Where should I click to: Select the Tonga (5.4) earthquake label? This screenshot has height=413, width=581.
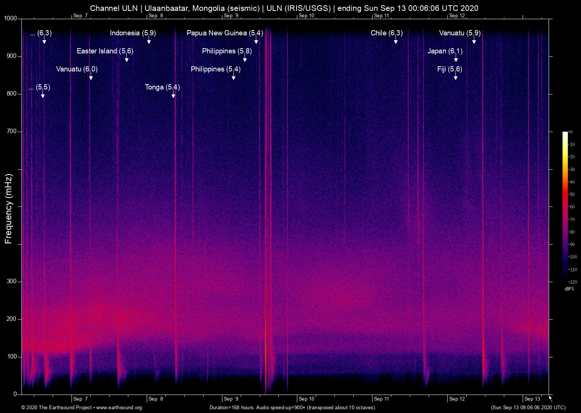[163, 87]
